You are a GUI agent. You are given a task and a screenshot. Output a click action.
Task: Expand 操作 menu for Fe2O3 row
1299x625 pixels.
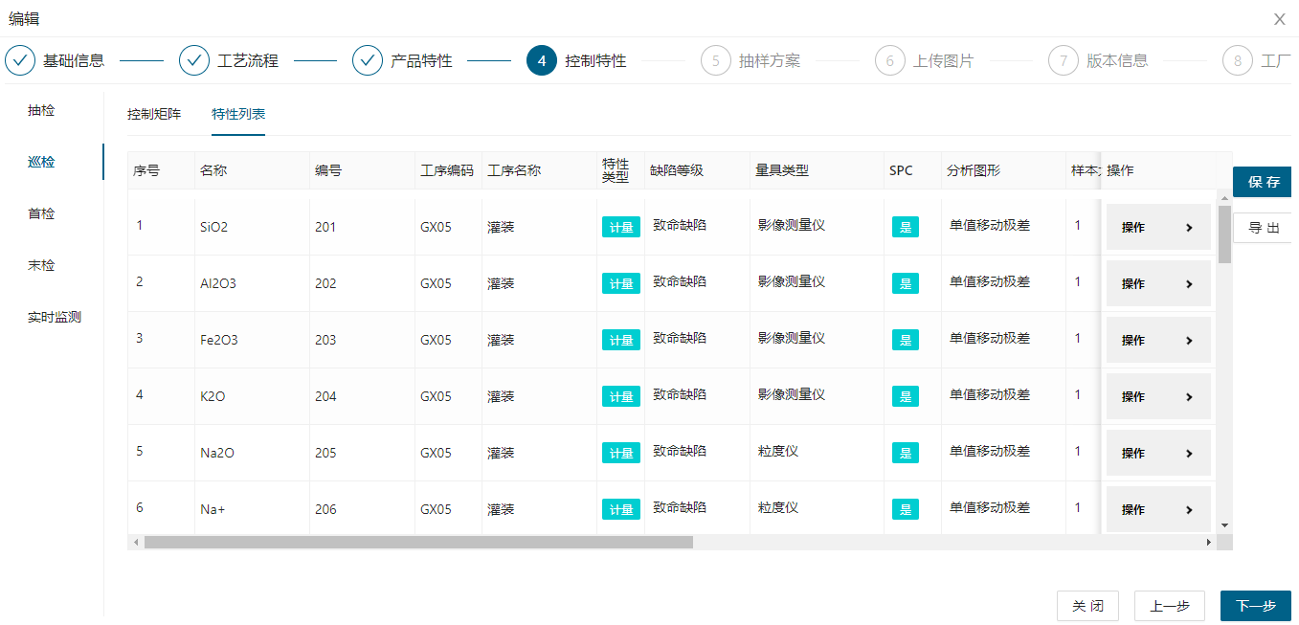(x=1158, y=341)
